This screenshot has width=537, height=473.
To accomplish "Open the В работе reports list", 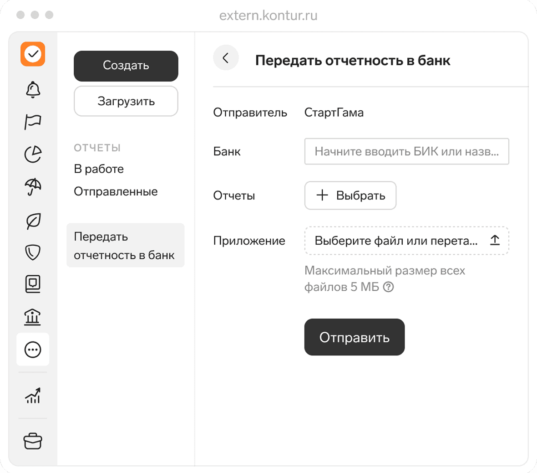I will click(99, 169).
